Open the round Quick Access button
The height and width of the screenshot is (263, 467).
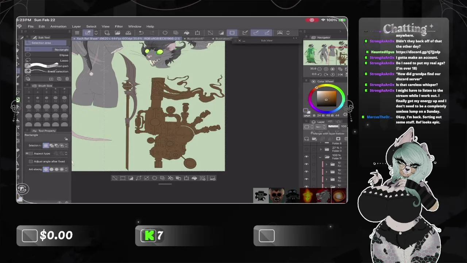[x=22, y=189]
